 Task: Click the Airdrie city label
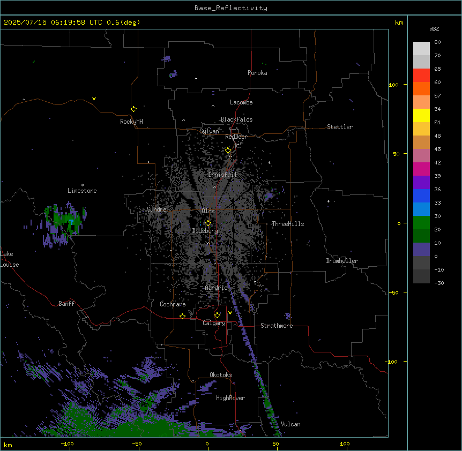click(217, 288)
